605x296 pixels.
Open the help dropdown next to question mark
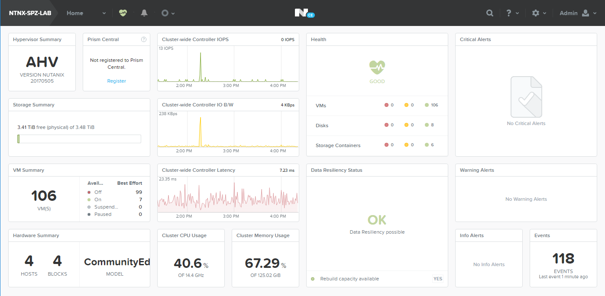point(518,13)
